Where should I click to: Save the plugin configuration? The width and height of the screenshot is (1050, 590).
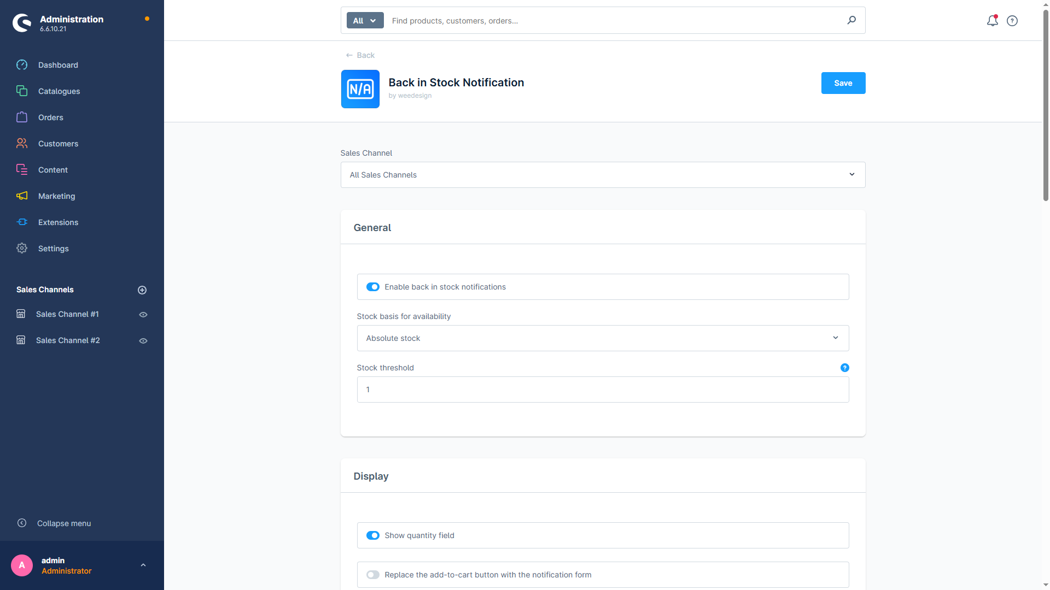coord(843,83)
